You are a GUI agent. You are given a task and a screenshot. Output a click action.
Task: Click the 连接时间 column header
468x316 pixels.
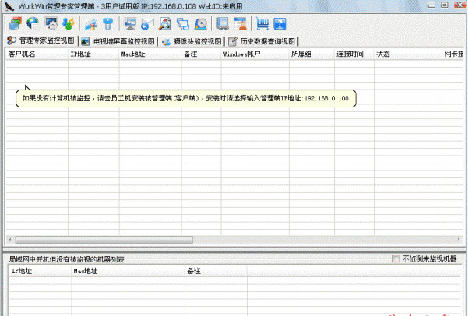354,54
